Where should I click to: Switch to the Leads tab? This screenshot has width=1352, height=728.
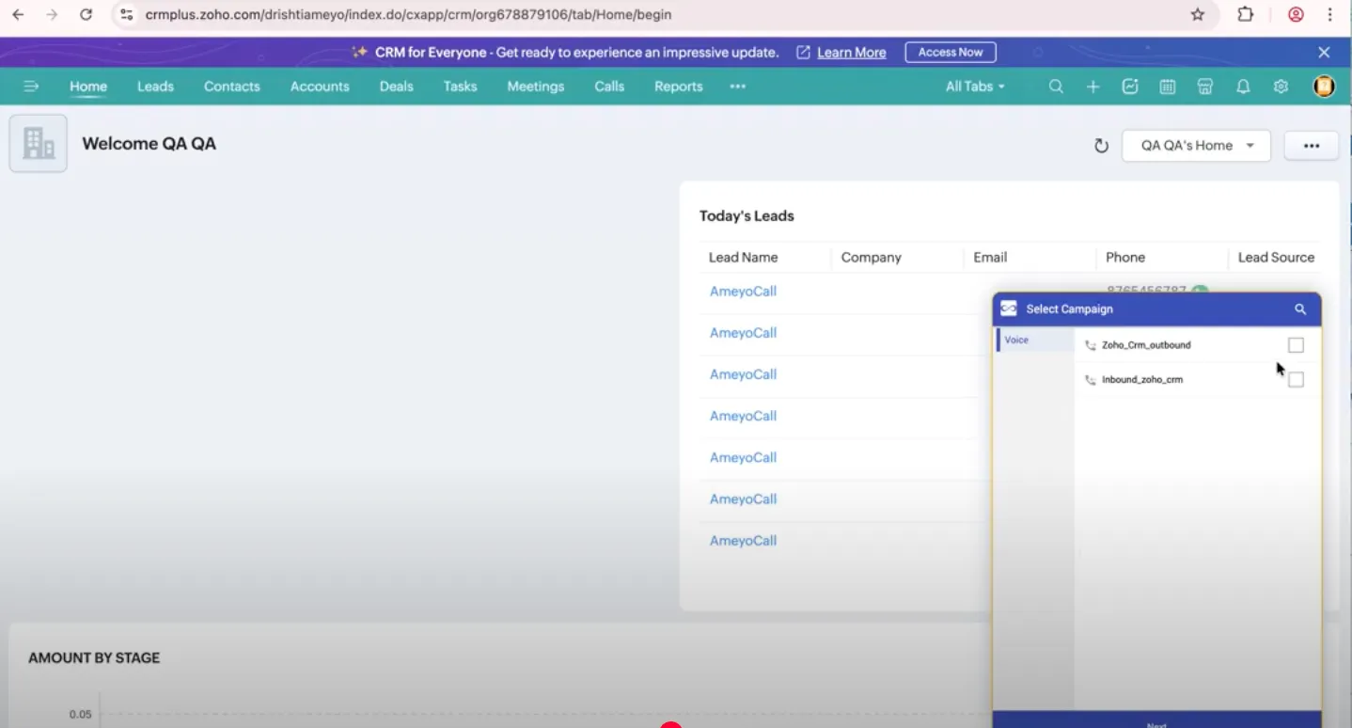(155, 87)
